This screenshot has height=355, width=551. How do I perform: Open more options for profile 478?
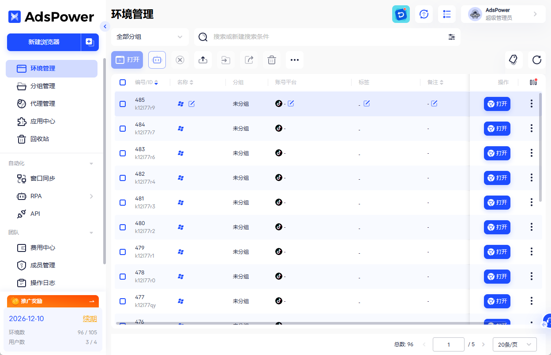pos(532,277)
